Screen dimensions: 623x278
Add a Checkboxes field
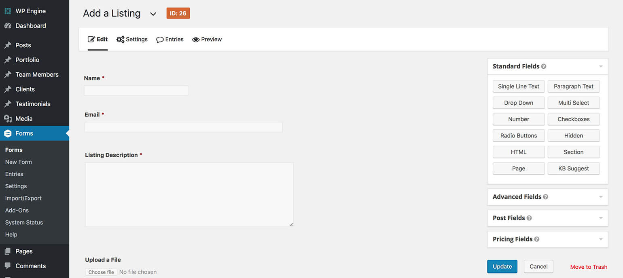pos(573,119)
